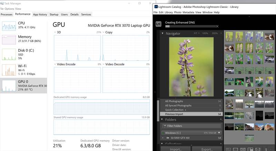Open Task Manager Options menu
Image resolution: width=276 pixels, height=151 pixels.
coord(9,9)
